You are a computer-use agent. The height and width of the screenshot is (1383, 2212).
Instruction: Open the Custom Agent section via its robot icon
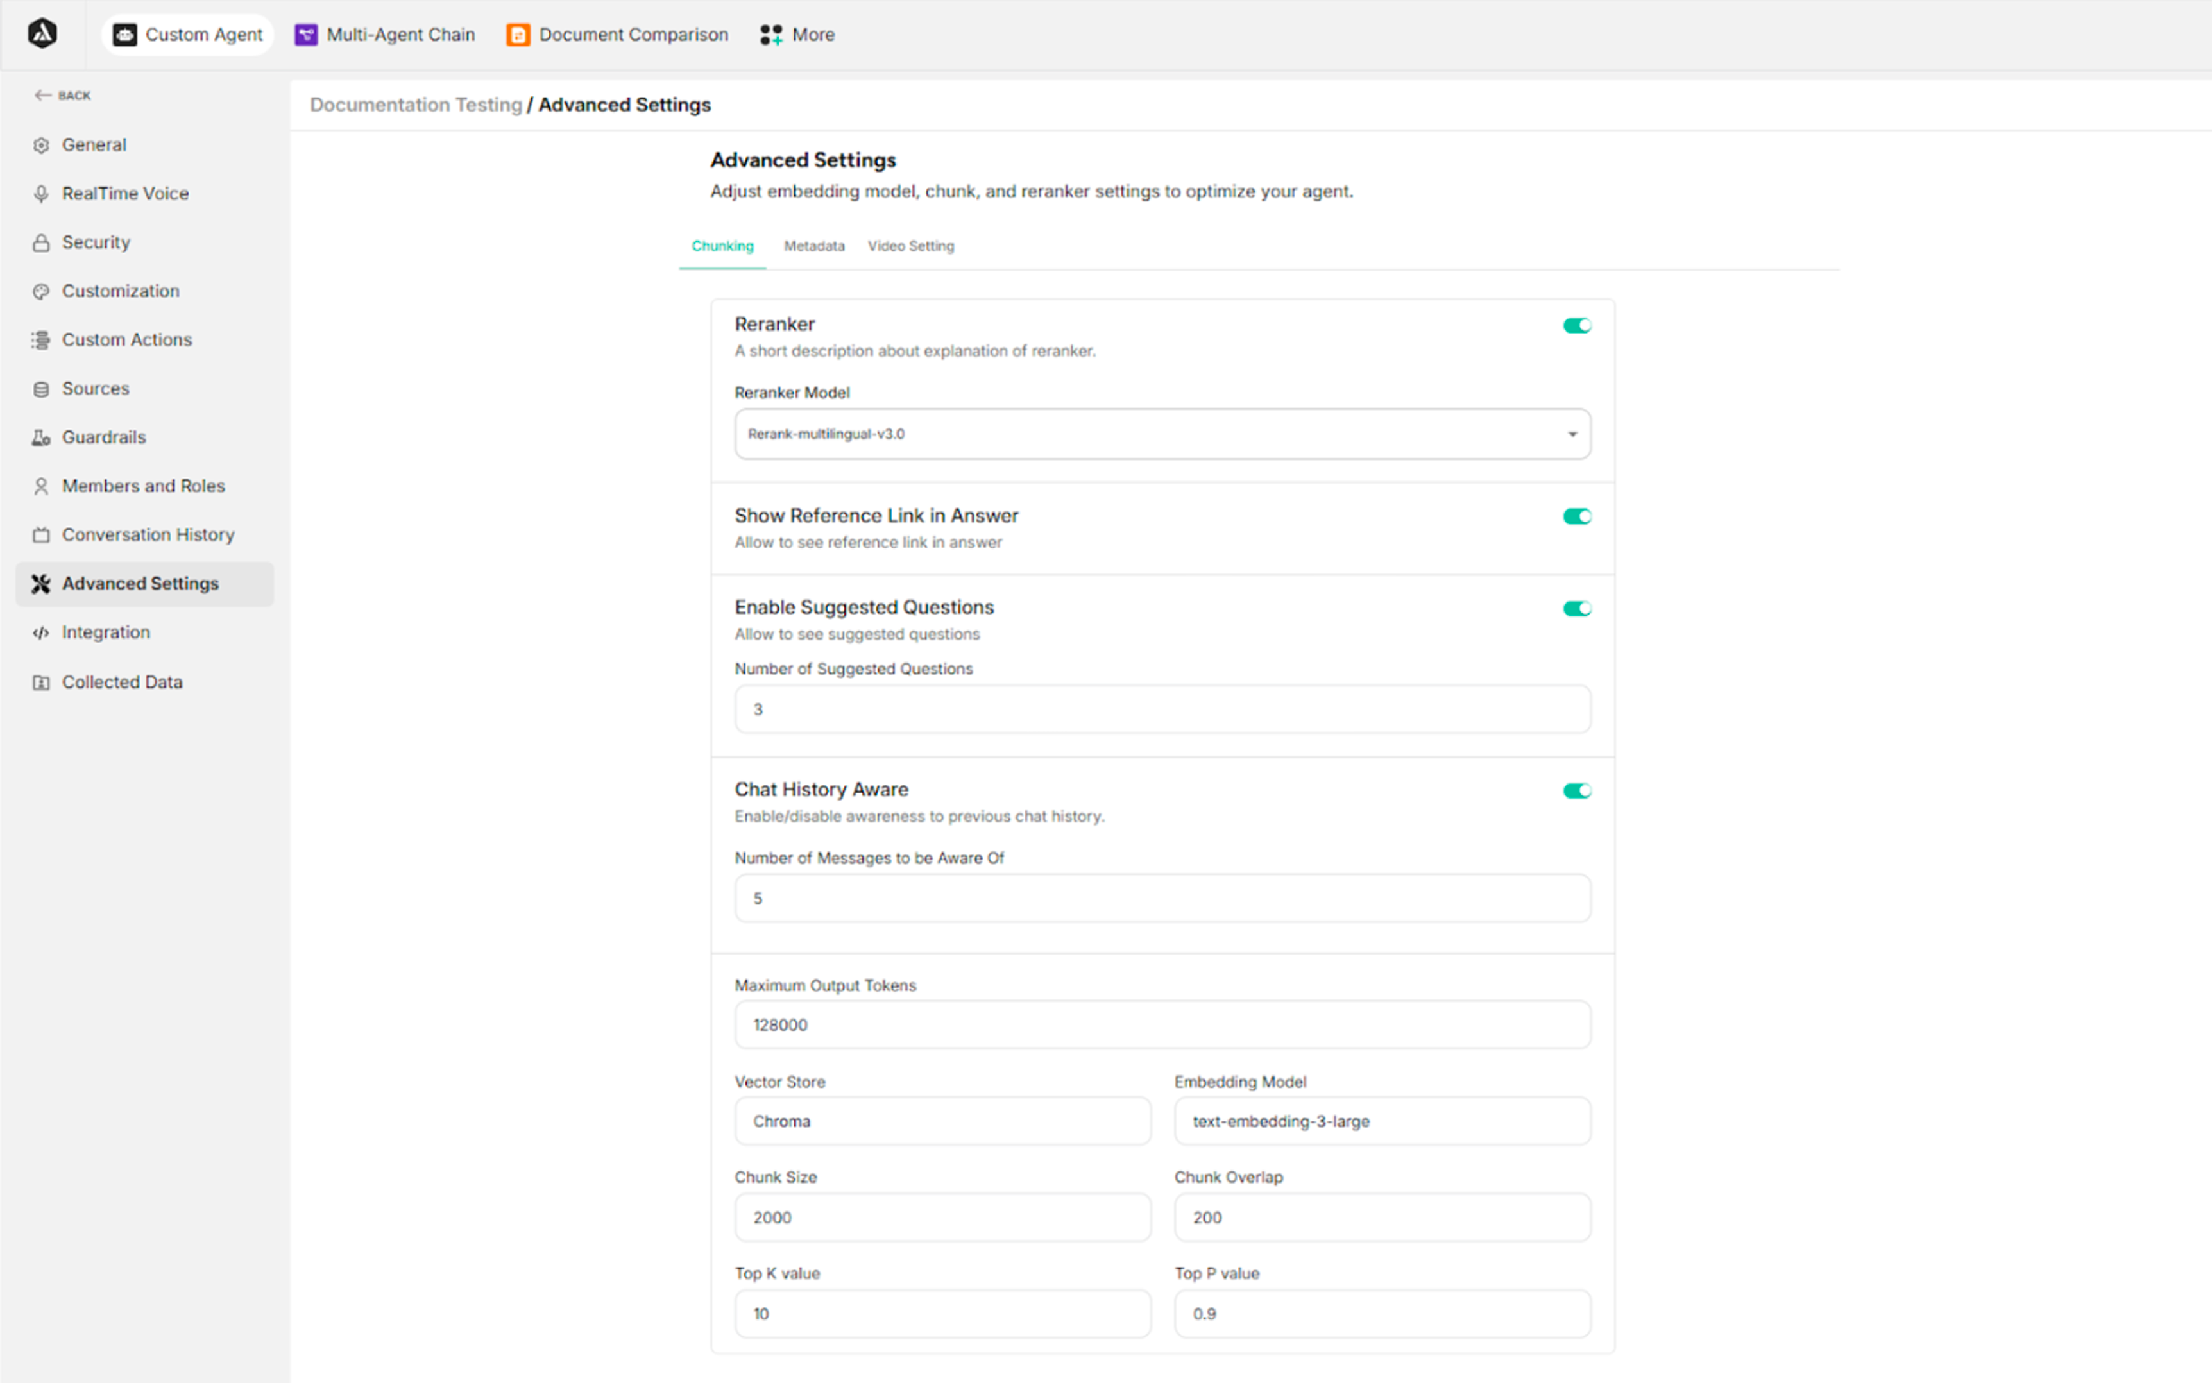pos(124,35)
